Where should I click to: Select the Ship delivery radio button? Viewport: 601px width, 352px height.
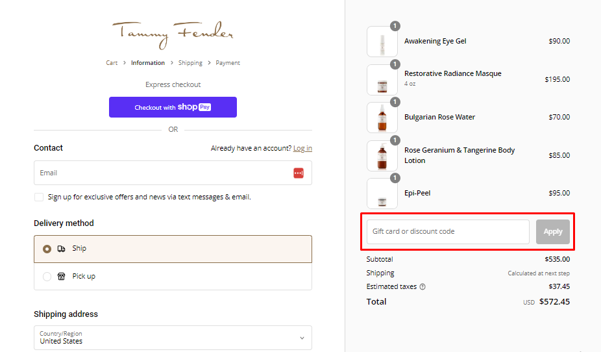click(x=47, y=249)
